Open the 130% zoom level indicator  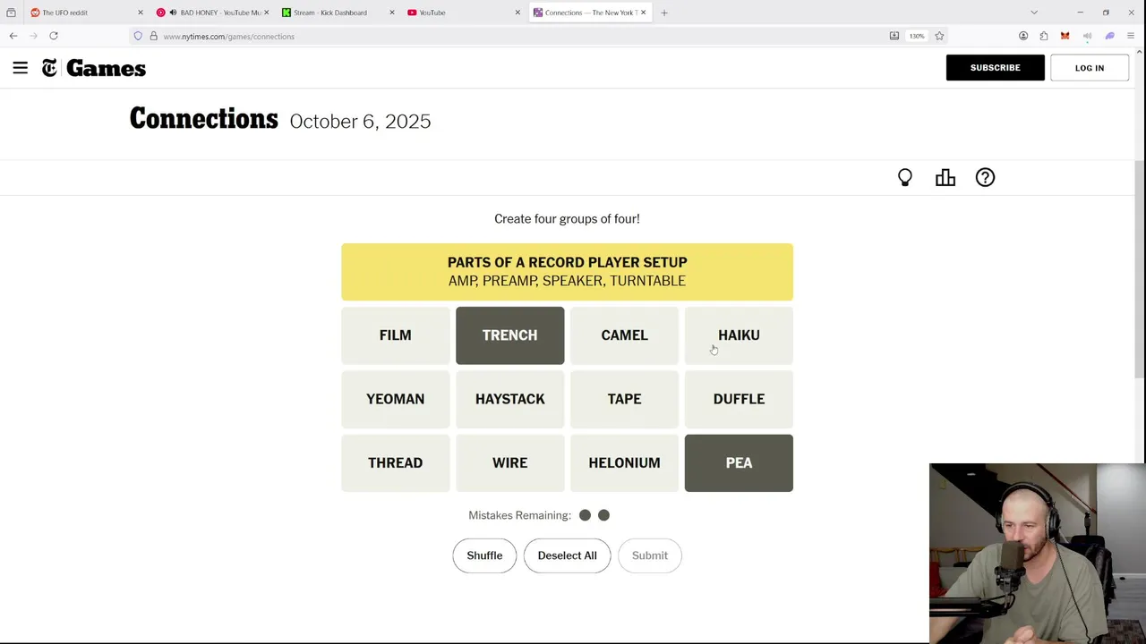pos(917,36)
